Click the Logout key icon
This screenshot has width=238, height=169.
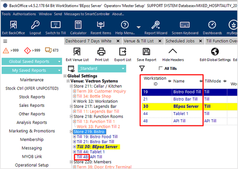click(35, 25)
